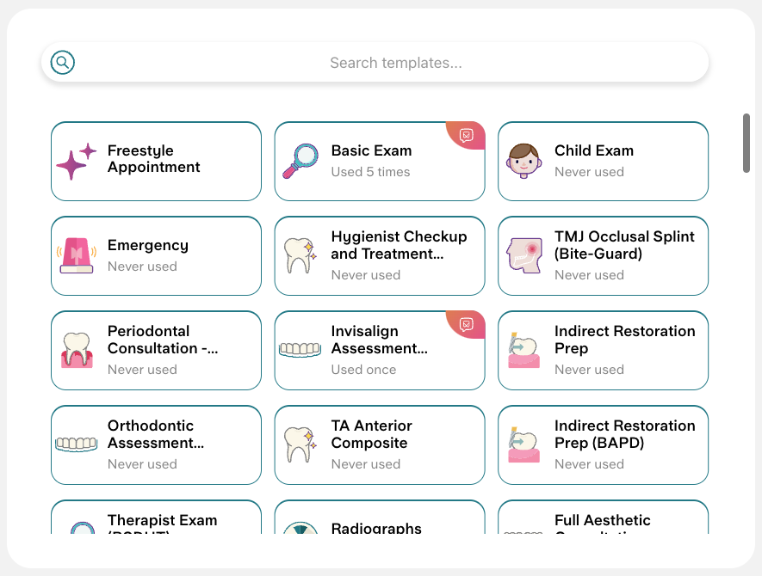
Task: Click the sparkle icon on Freestyle Appointment
Action: [x=76, y=161]
